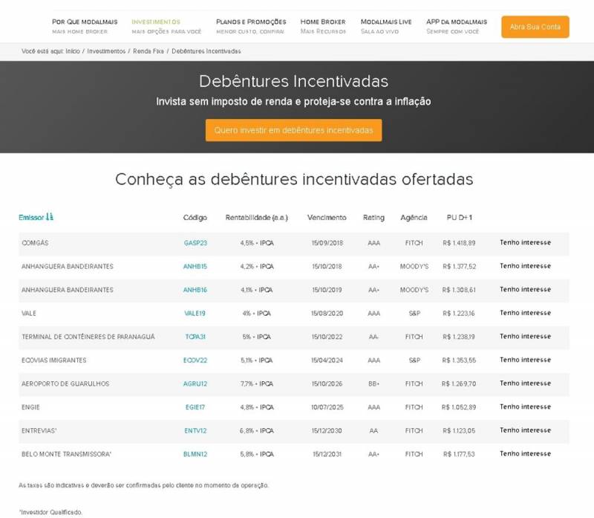
Task: Open APP da Modalmais menu item
Action: click(x=457, y=26)
